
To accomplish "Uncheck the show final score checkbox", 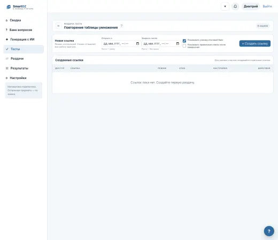I will [x=184, y=41].
